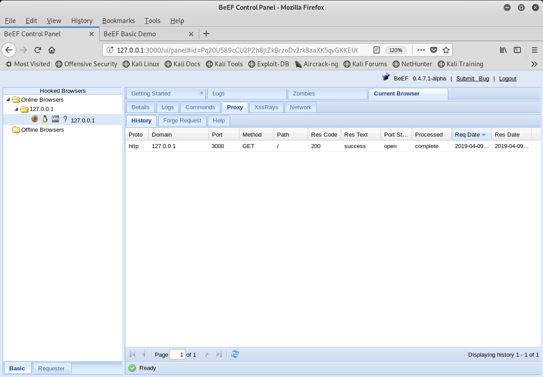Open the Details sub-tab
The height and width of the screenshot is (377, 543).
140,107
